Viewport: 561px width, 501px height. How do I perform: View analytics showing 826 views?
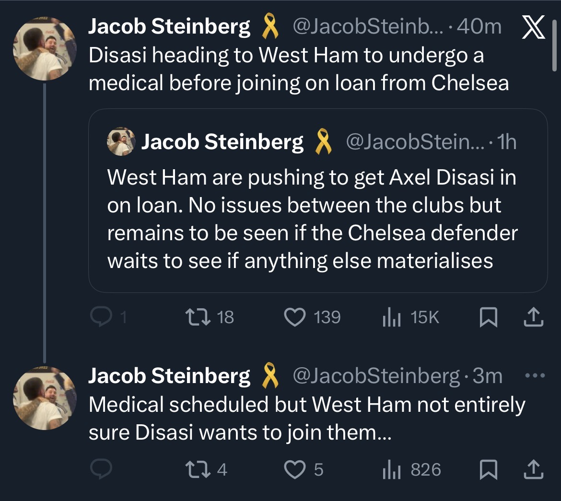(392, 470)
